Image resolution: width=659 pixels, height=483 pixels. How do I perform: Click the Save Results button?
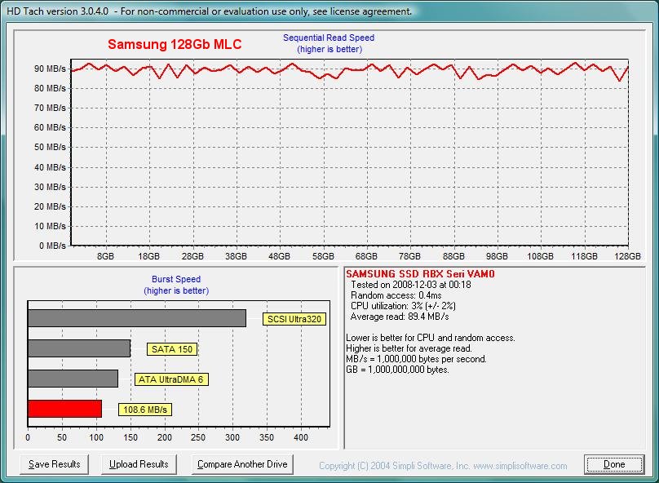54,464
